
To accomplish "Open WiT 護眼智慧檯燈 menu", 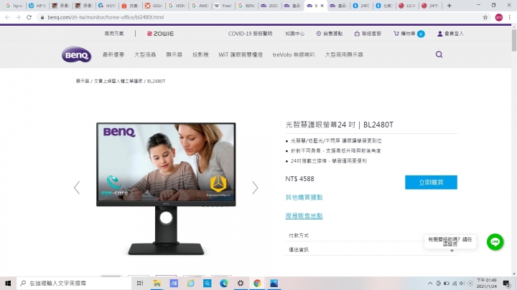I will pos(241,54).
